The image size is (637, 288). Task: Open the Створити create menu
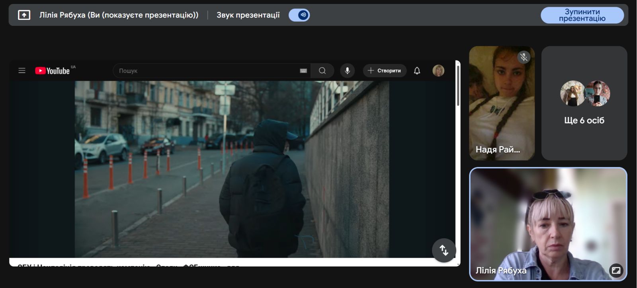click(x=385, y=70)
